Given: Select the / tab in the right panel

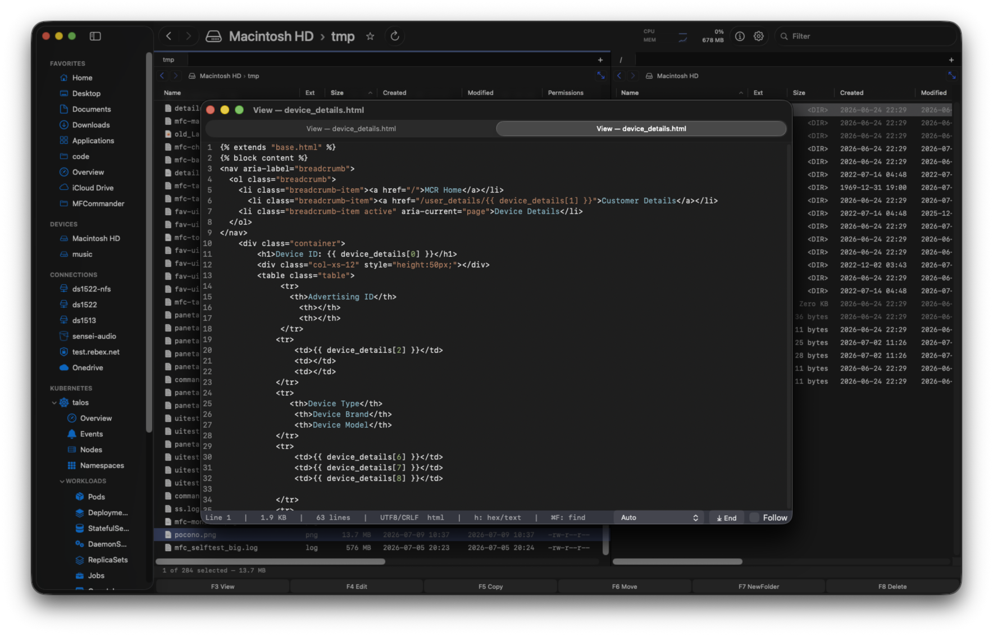Looking at the screenshot, I should [x=621, y=60].
